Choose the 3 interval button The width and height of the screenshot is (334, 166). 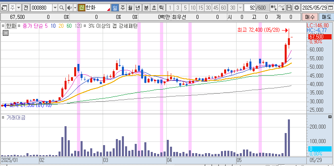click(x=178, y=8)
